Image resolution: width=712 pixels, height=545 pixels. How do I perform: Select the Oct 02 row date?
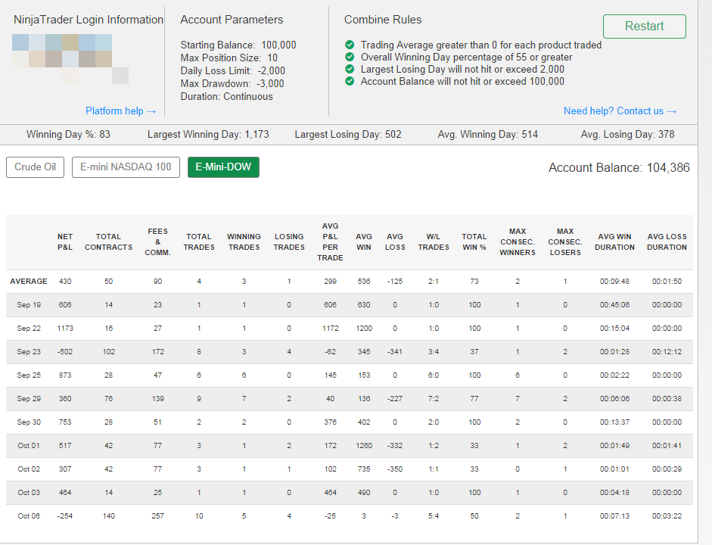29,469
